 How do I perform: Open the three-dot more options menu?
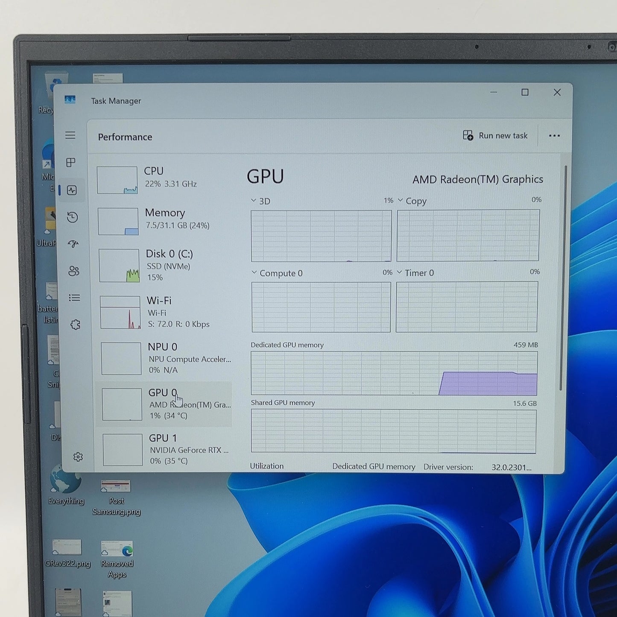pos(554,136)
